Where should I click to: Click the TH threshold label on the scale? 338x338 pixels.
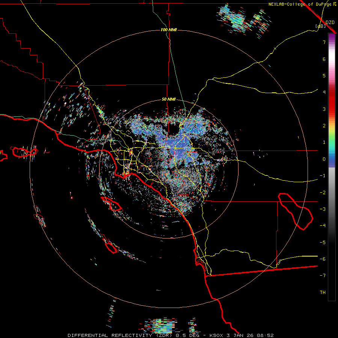[x=323, y=293]
